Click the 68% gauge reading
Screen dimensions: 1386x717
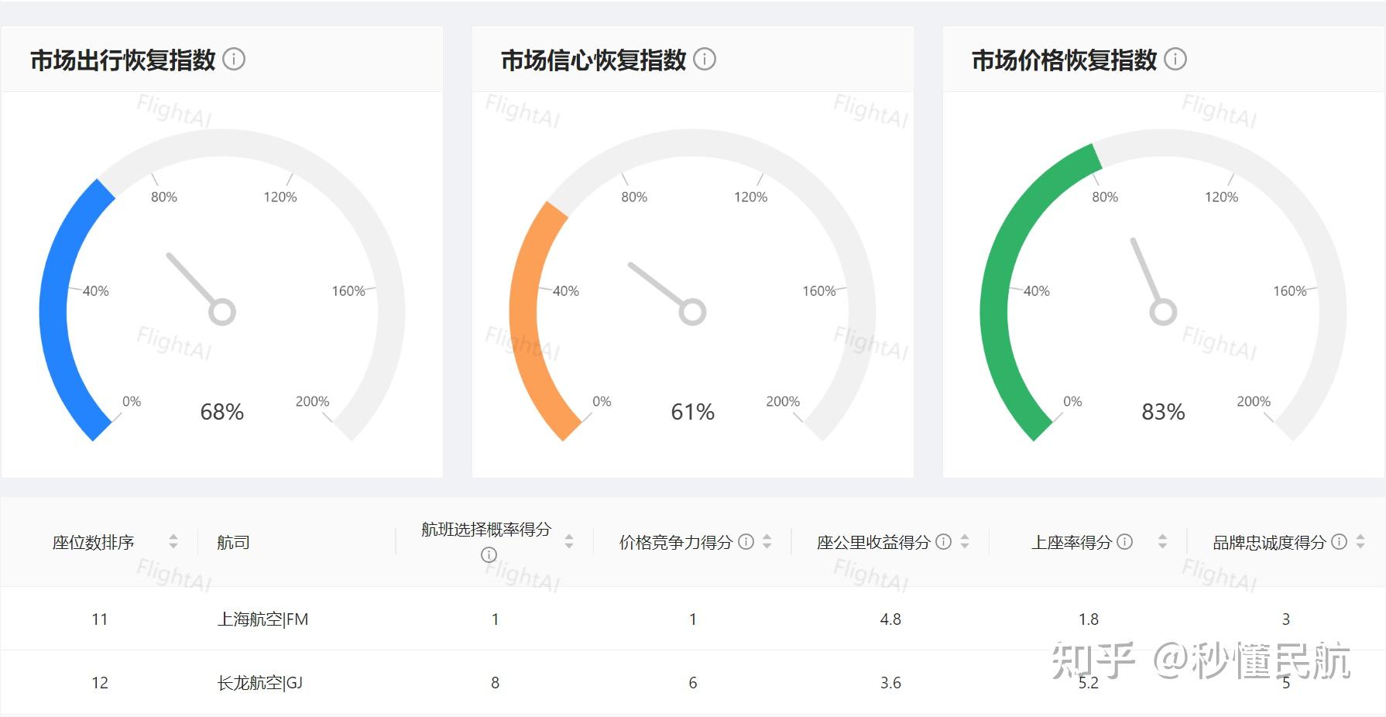tap(222, 412)
